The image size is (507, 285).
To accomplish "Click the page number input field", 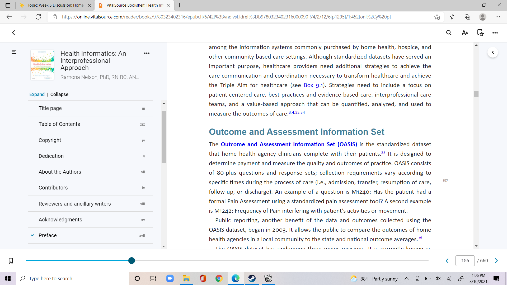I will [465, 261].
